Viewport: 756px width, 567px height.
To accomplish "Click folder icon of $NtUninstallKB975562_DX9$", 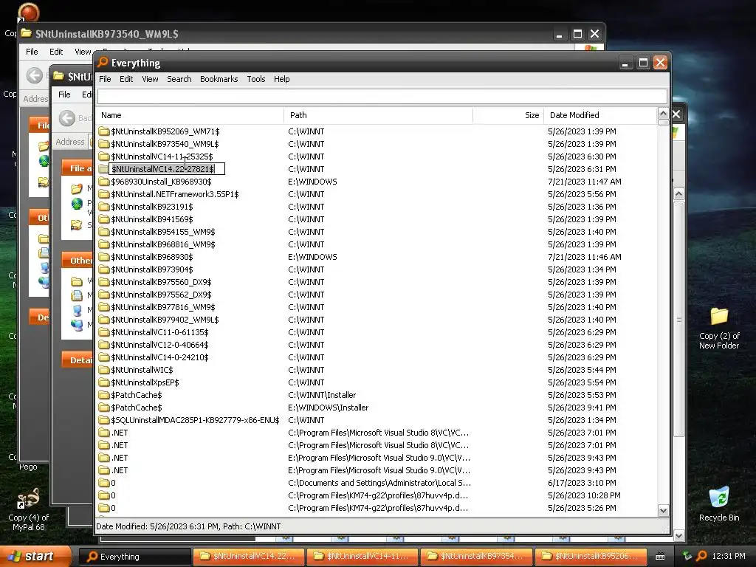I will pyautogui.click(x=103, y=294).
